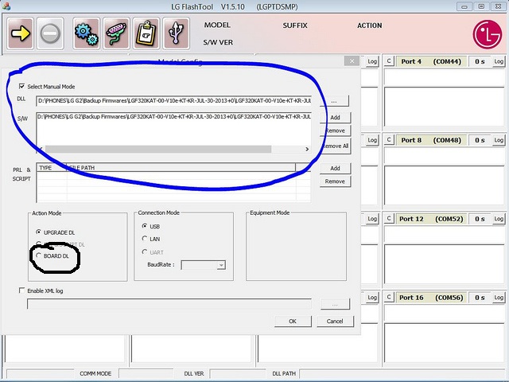Screen dimensions: 509x382
Task: Click Add button for PRL & SCRIPT
Action: click(335, 168)
